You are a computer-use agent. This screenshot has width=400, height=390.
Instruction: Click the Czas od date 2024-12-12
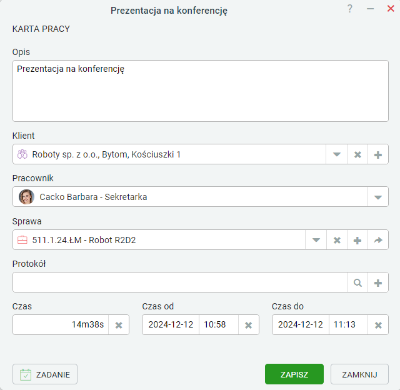(x=171, y=325)
